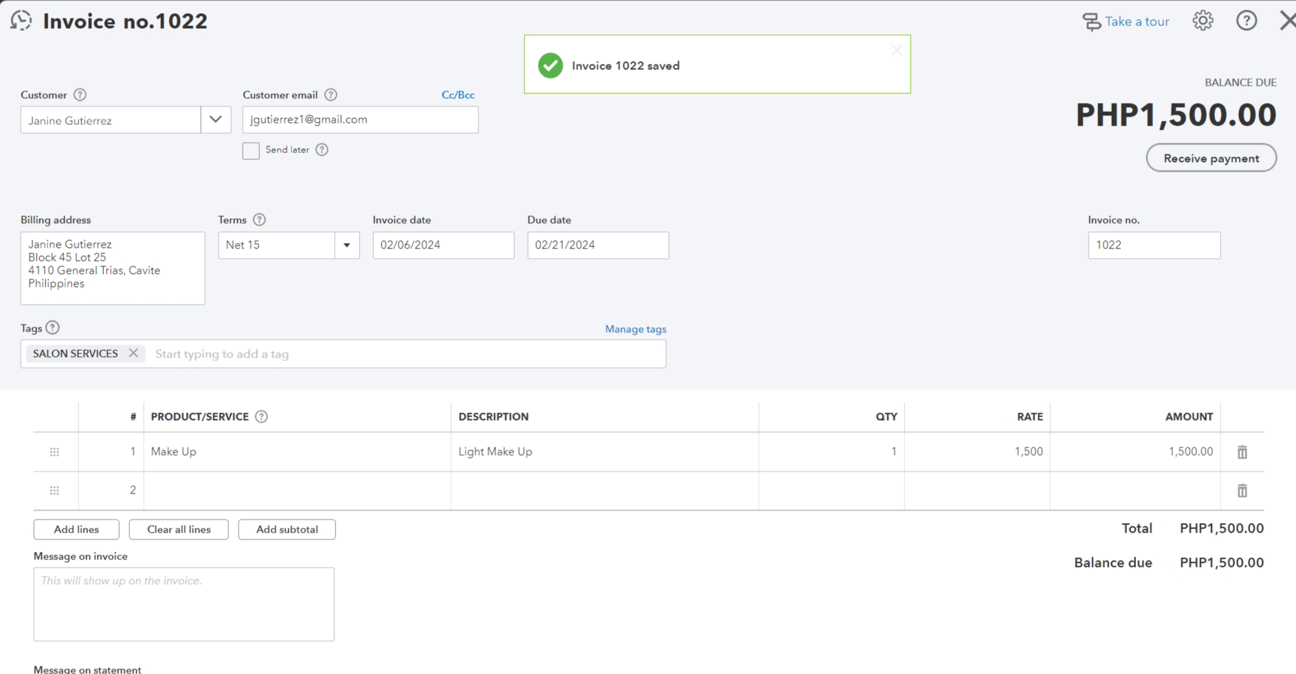Edit the QTY cell showing 1 for Make Up
The height and width of the screenshot is (674, 1296).
click(831, 452)
